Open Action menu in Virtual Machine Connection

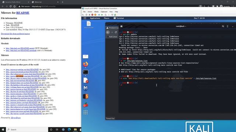click(90, 12)
